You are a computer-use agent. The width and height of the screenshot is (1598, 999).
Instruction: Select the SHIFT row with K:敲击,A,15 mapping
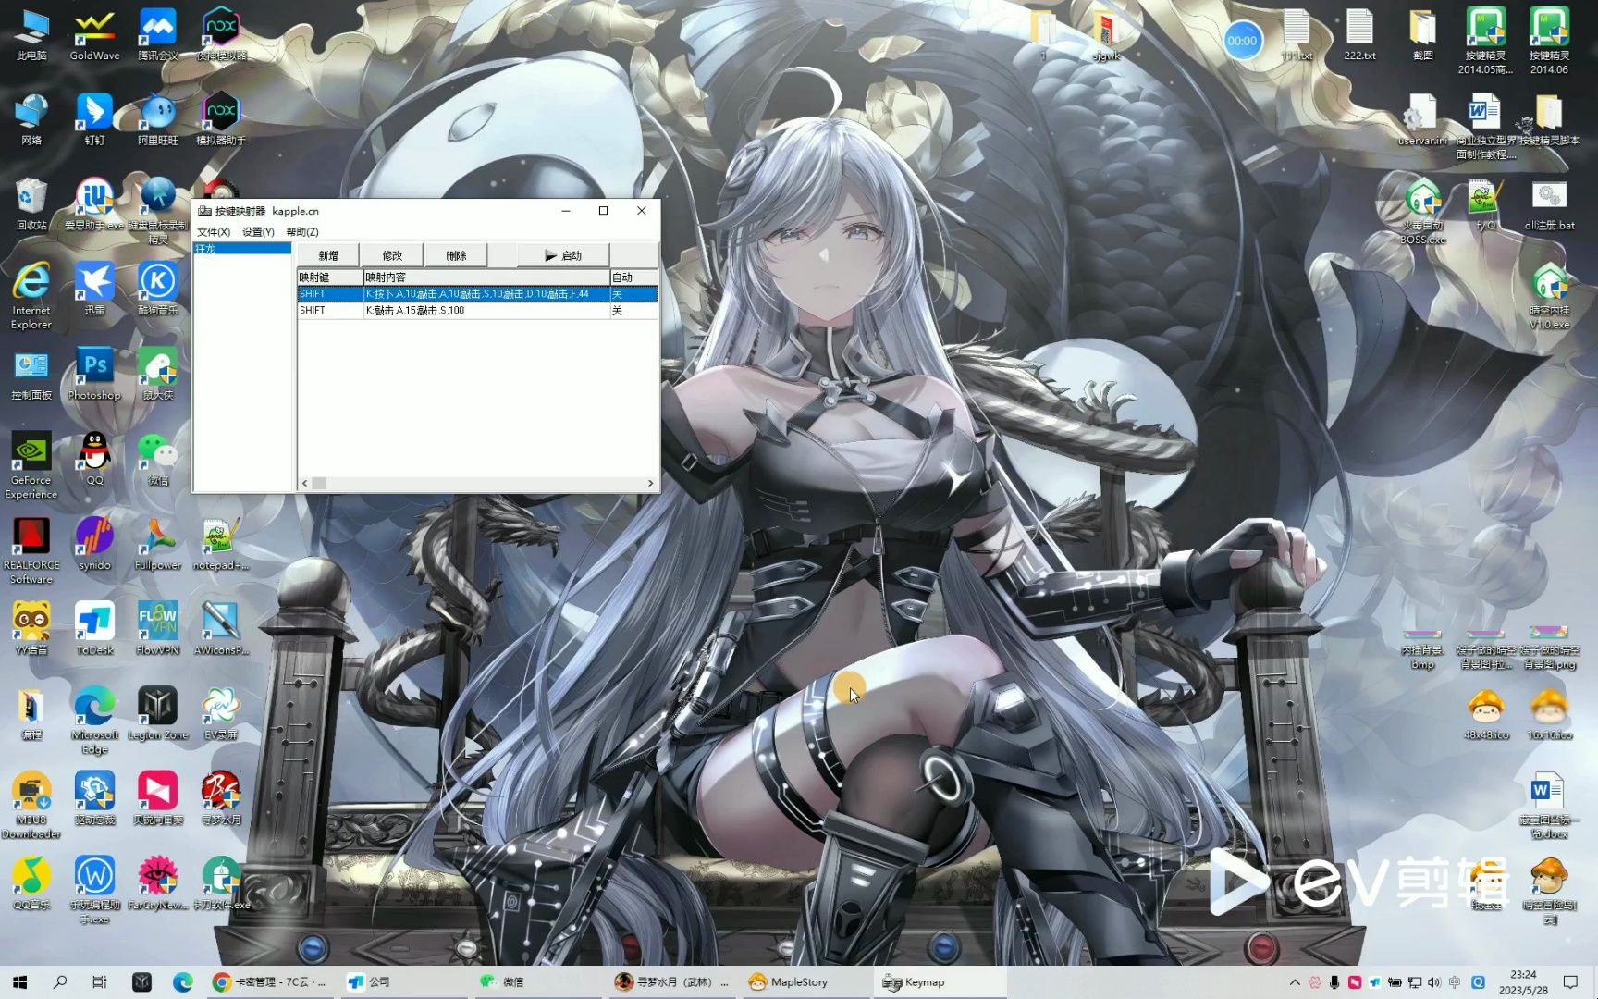coord(477,311)
